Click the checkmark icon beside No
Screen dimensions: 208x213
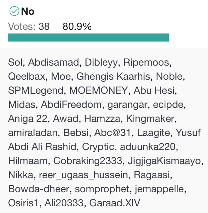pos(14,11)
